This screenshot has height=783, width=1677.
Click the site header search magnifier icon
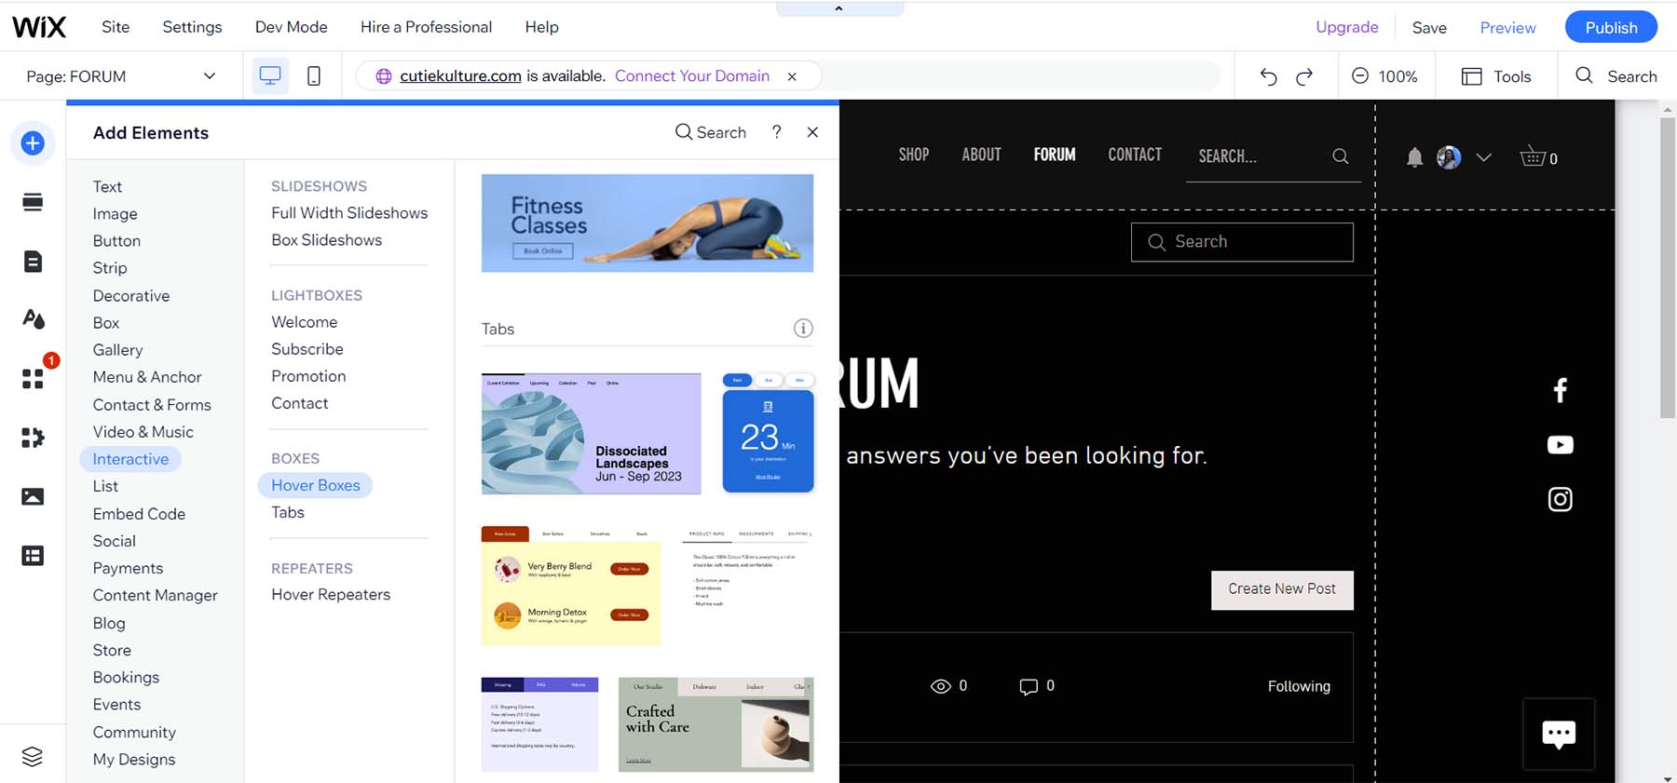pyautogui.click(x=1341, y=156)
